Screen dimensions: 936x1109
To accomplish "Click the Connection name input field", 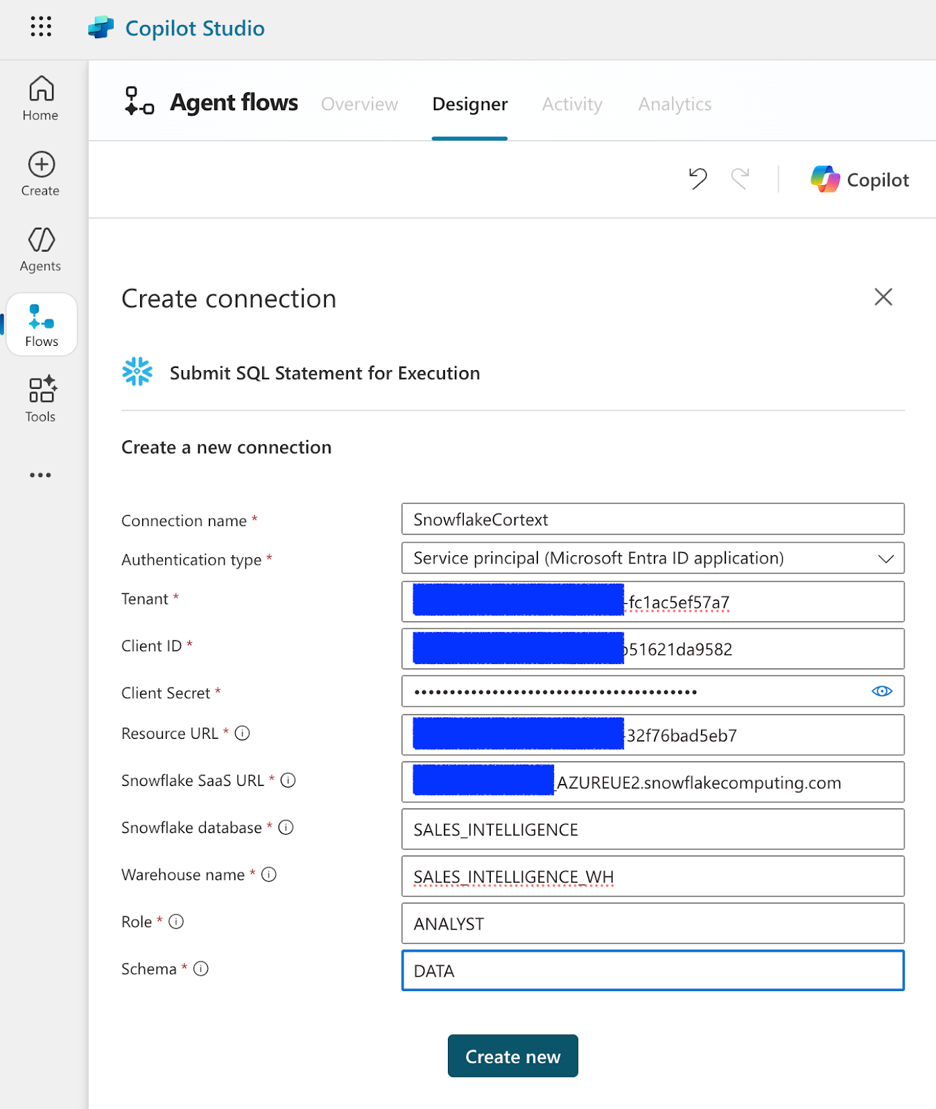I will 652,519.
